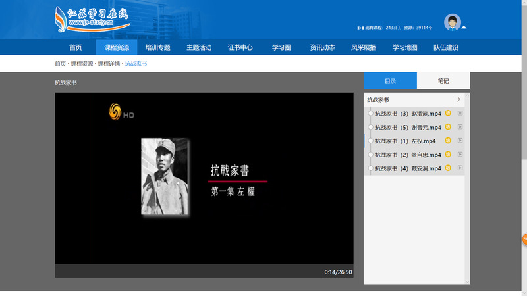Switch to the 目录 tab

(x=390, y=81)
